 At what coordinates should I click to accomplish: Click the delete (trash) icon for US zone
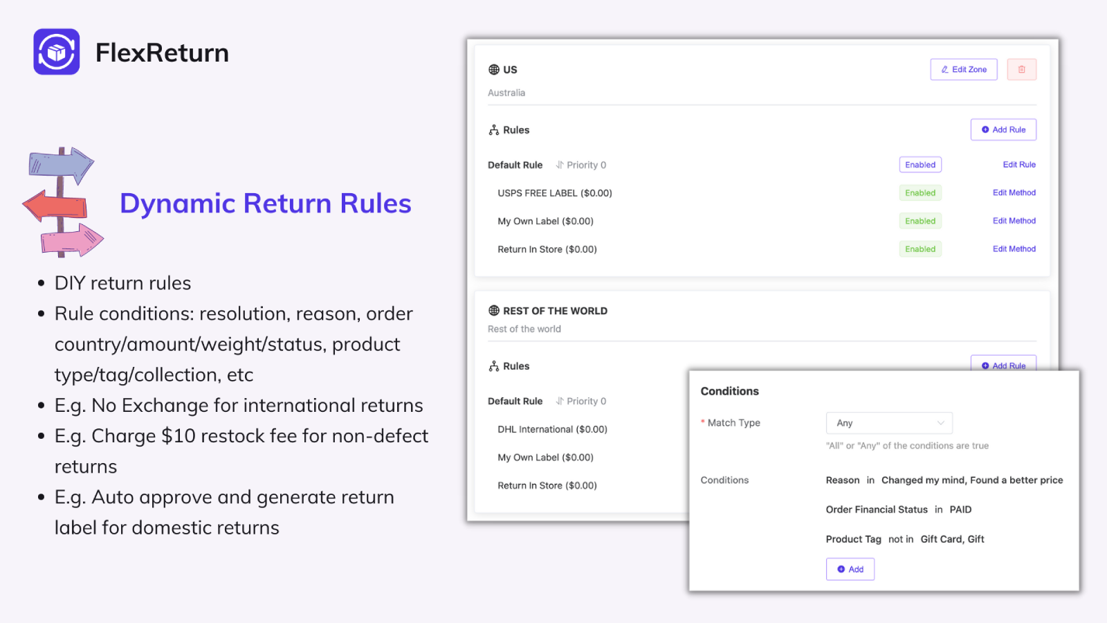coord(1022,69)
